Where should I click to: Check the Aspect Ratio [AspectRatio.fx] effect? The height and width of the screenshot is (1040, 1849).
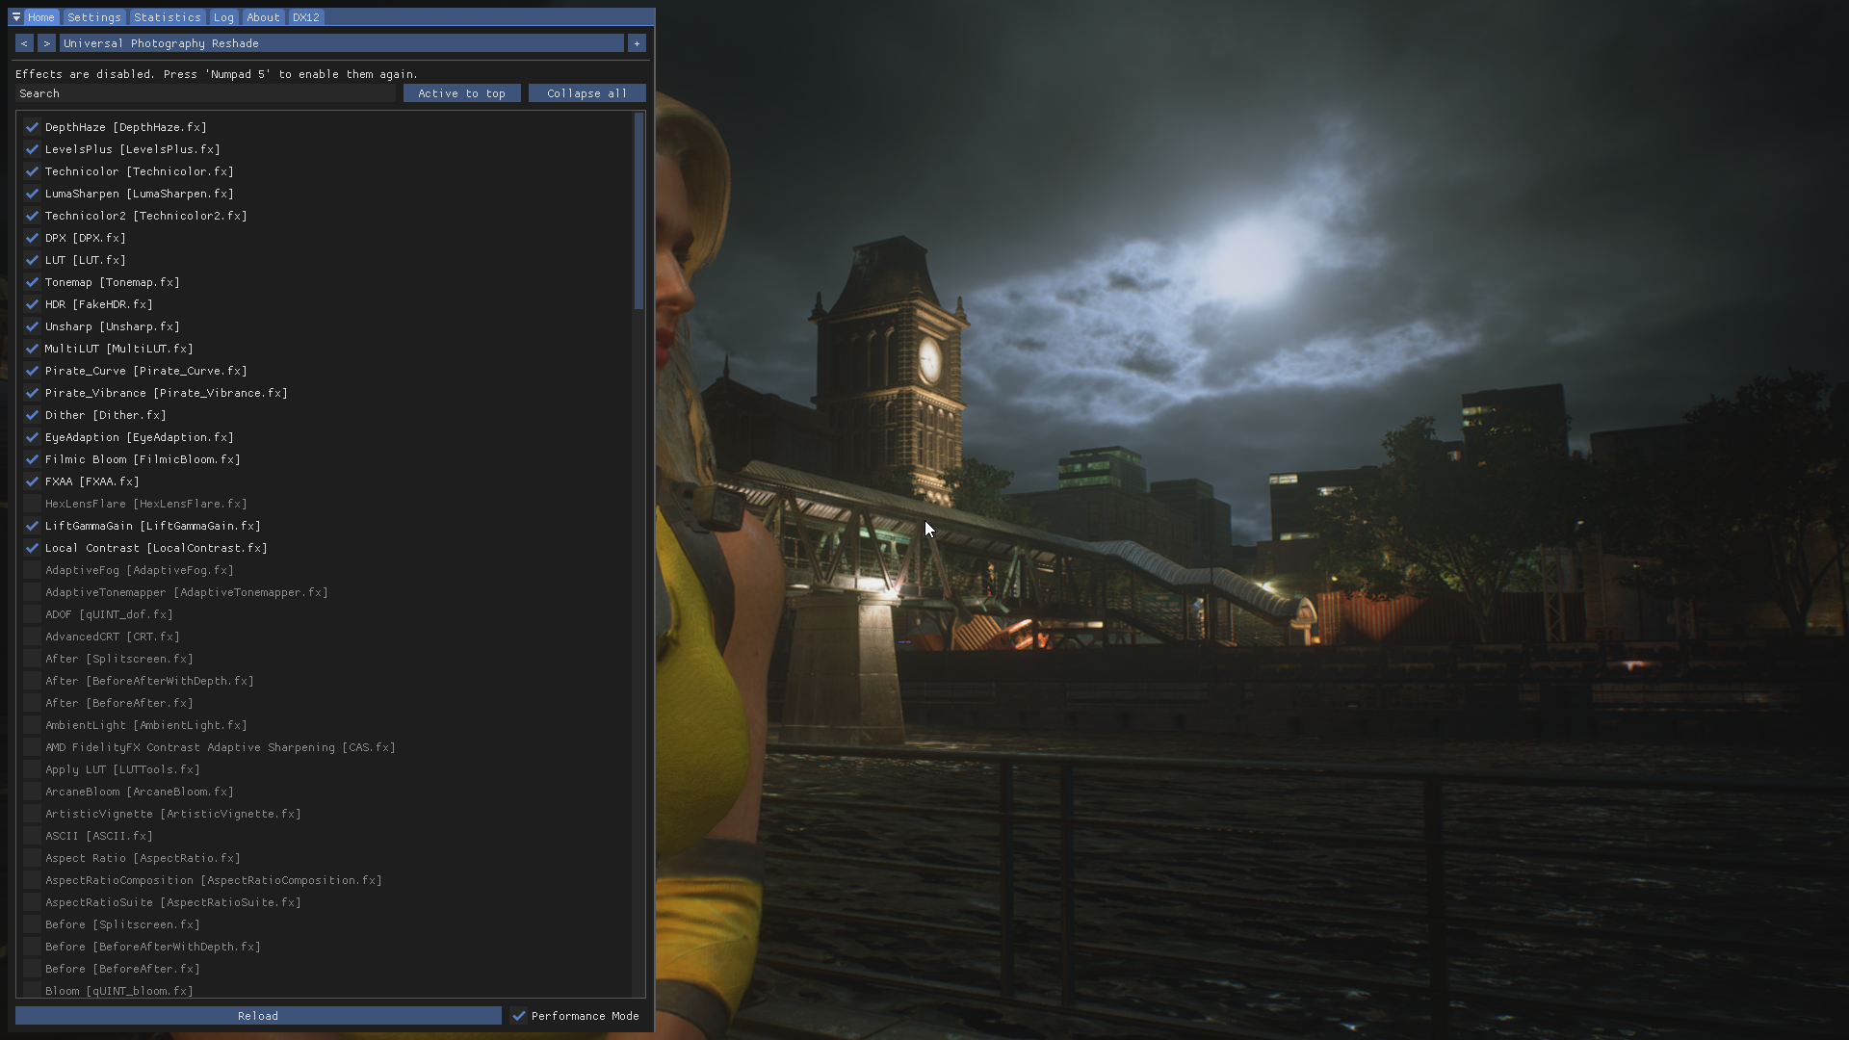(x=32, y=858)
